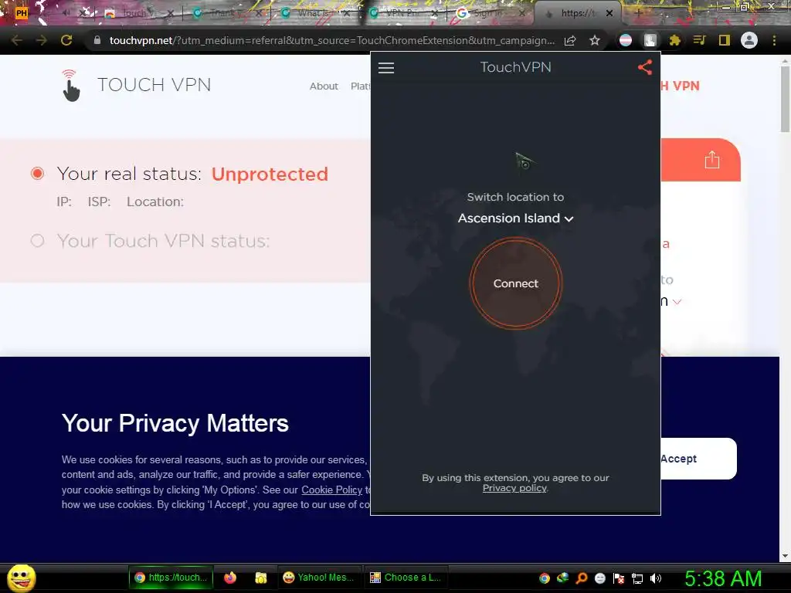Toggle the Chrome side panel icon
The height and width of the screenshot is (593, 791).
click(725, 40)
